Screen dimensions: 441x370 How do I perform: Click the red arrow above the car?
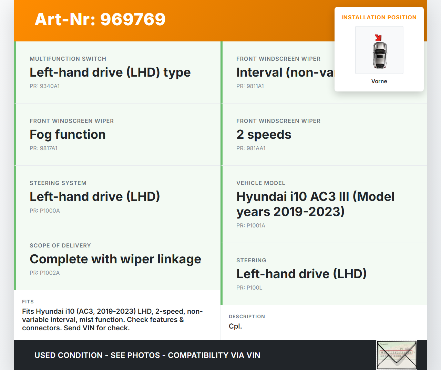[x=378, y=38]
